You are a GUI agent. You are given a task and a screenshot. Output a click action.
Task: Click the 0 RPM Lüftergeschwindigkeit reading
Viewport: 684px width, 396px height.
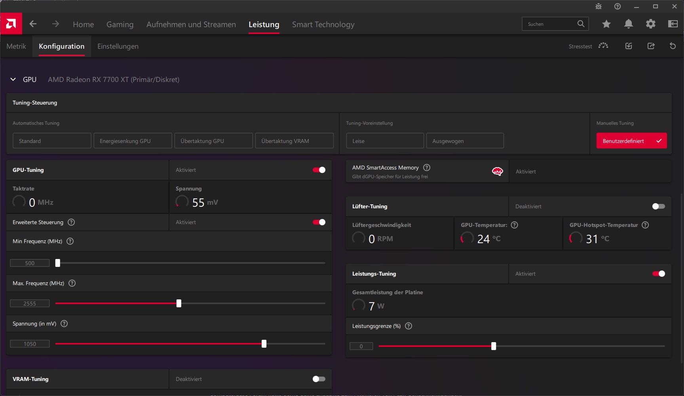[x=381, y=239]
